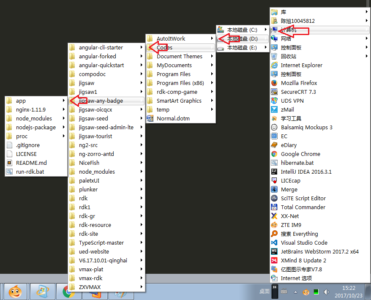Click the UDS VPN icon
The height and width of the screenshot is (300, 371).
click(274, 101)
